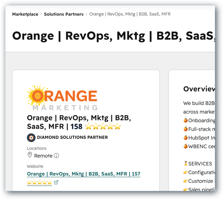Click the orange emoji before Full-stack
Viewport: 223px width, 199px height.
(x=186, y=129)
